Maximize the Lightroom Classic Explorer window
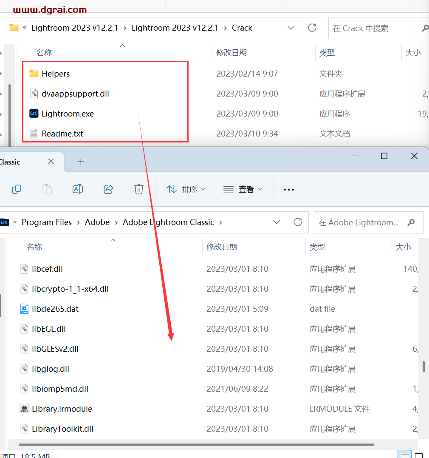This screenshot has height=458, width=429. [x=384, y=156]
